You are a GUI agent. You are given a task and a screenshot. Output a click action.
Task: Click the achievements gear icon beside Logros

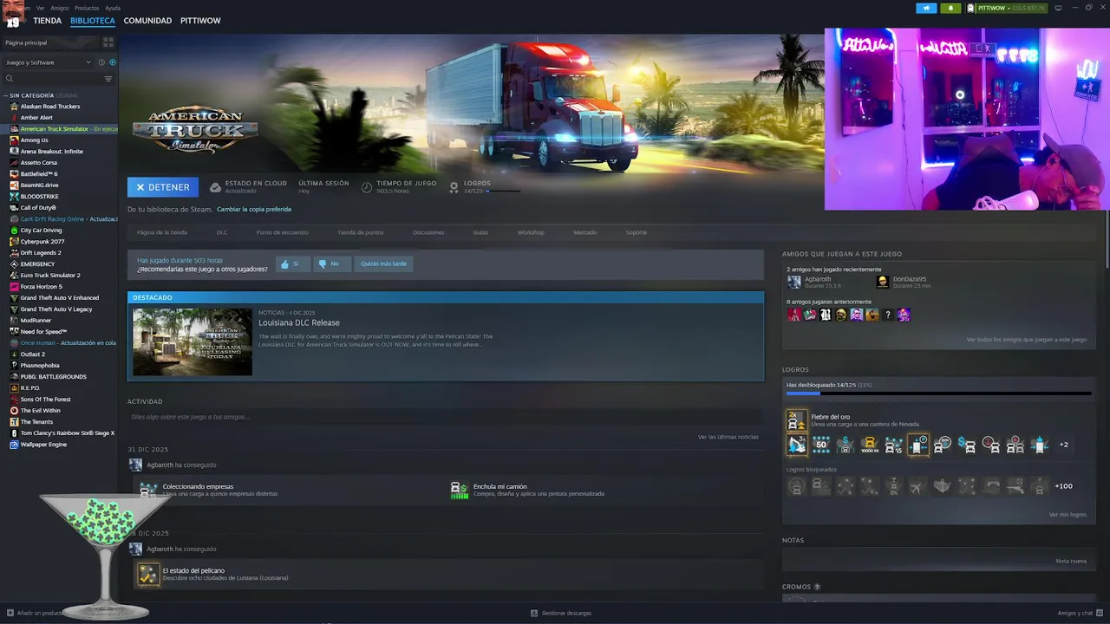pos(454,187)
